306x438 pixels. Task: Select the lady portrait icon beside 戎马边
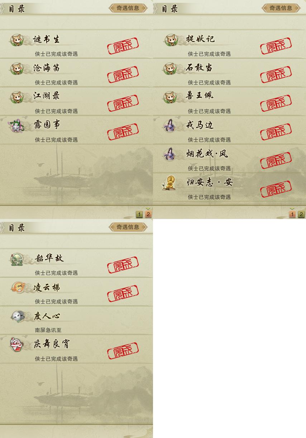click(x=169, y=126)
